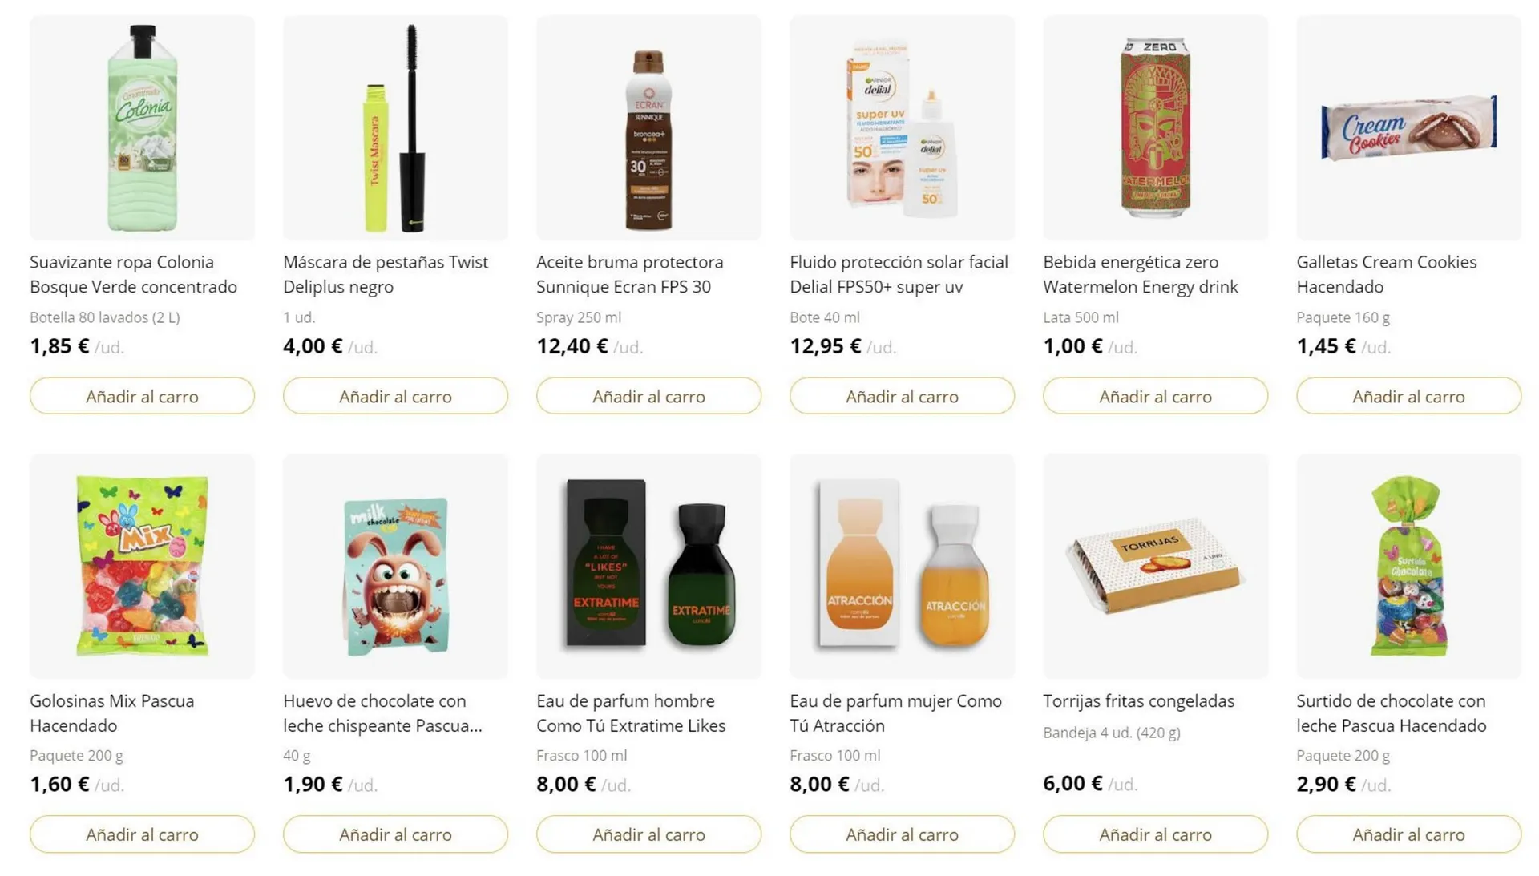Add Aceite bruma Ecran FPS 30 to cart
This screenshot has height=876, width=1539.
coord(648,396)
